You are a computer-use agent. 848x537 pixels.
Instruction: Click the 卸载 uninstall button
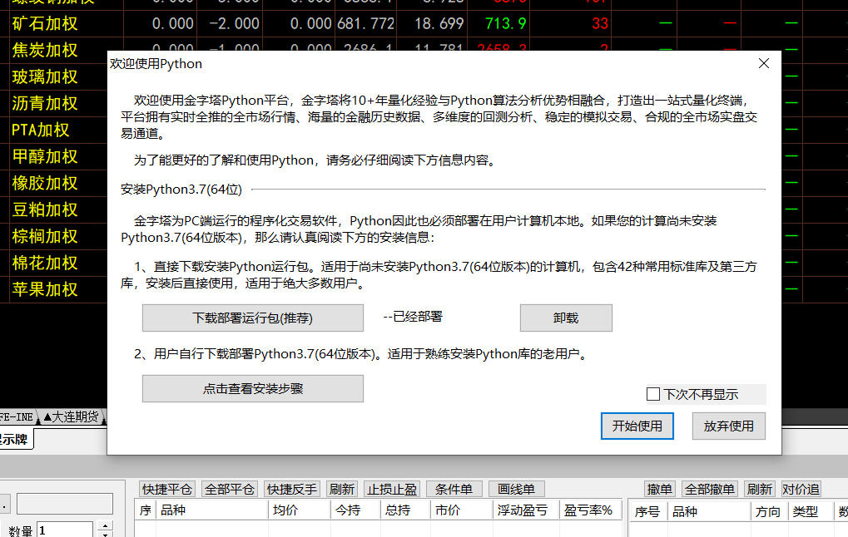(x=566, y=318)
